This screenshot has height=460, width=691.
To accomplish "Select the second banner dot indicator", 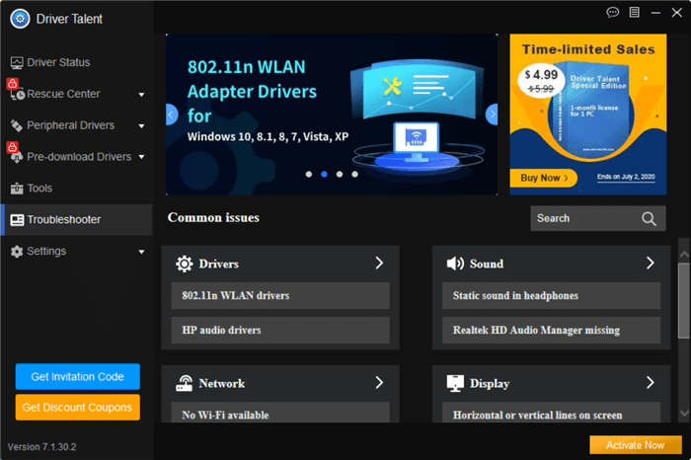I will point(325,174).
